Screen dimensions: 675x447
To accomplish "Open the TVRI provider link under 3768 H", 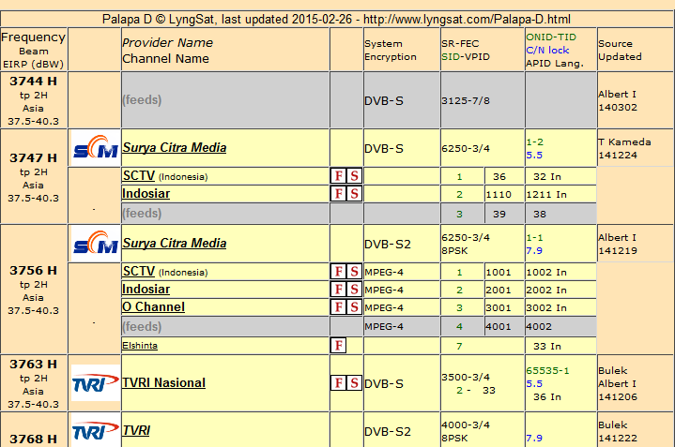I will point(136,431).
